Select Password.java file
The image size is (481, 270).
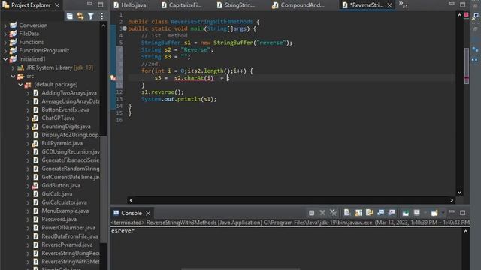(59, 219)
